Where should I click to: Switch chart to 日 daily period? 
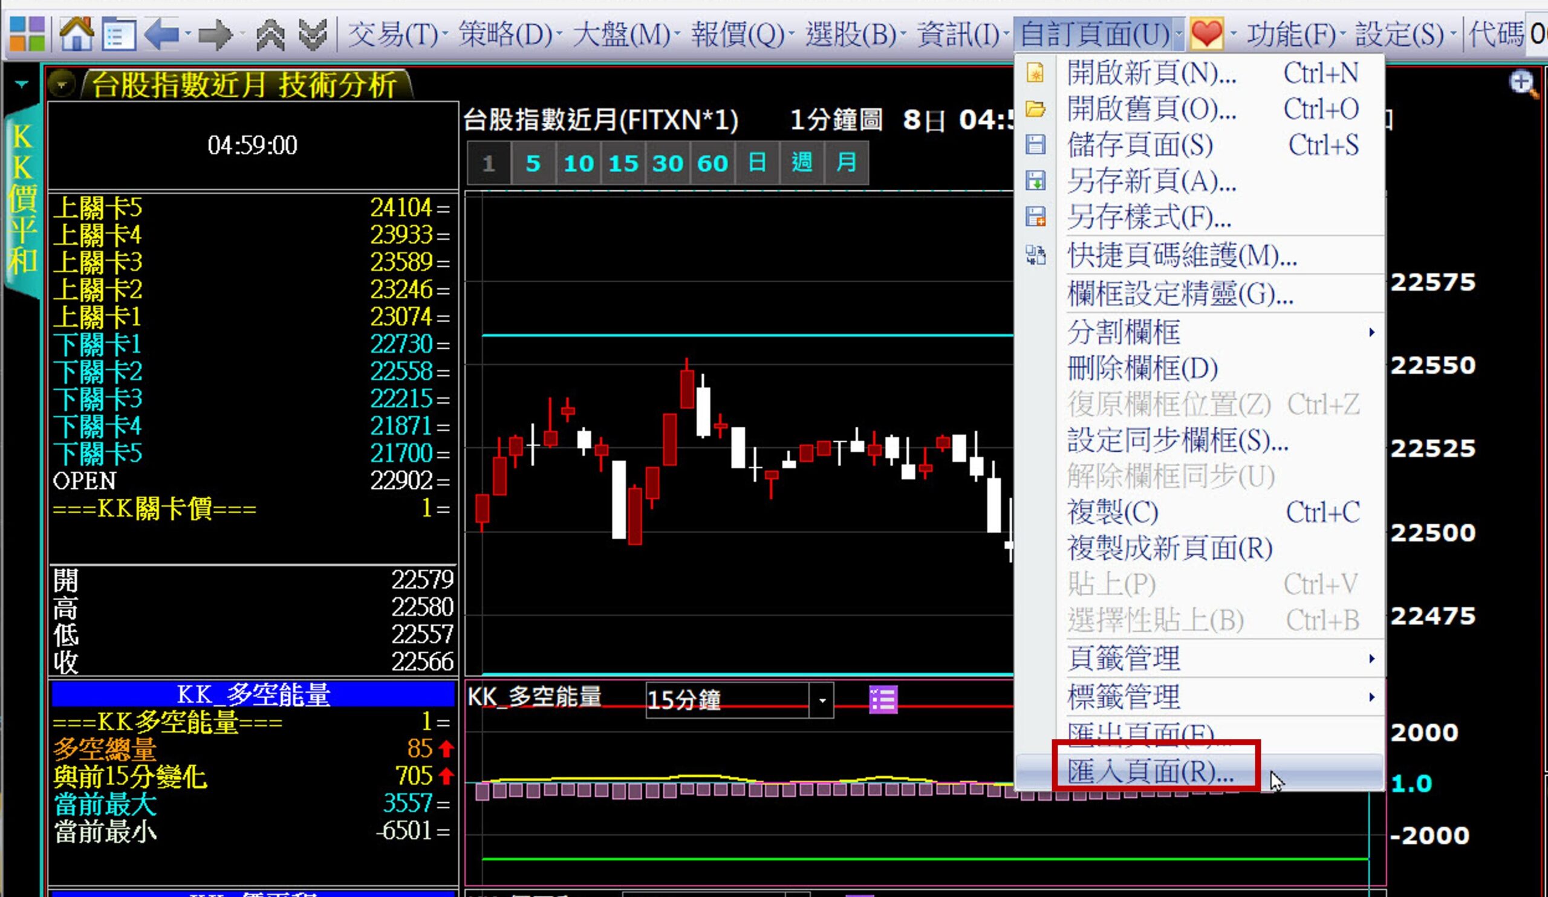coord(757,163)
